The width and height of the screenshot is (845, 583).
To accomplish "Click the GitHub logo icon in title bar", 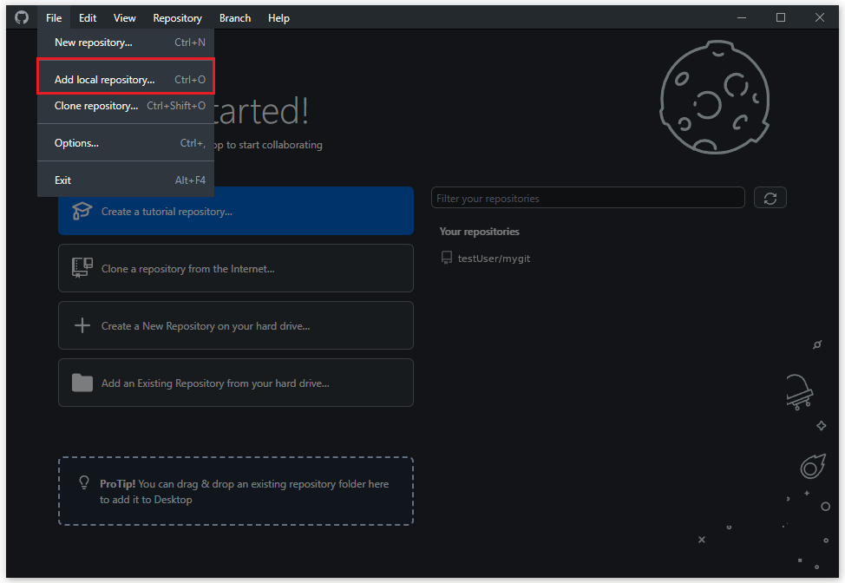I will click(x=22, y=17).
